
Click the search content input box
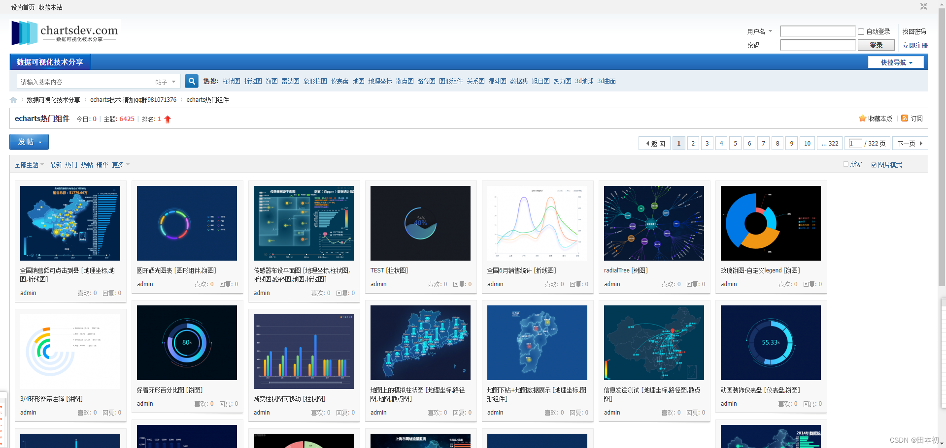84,82
